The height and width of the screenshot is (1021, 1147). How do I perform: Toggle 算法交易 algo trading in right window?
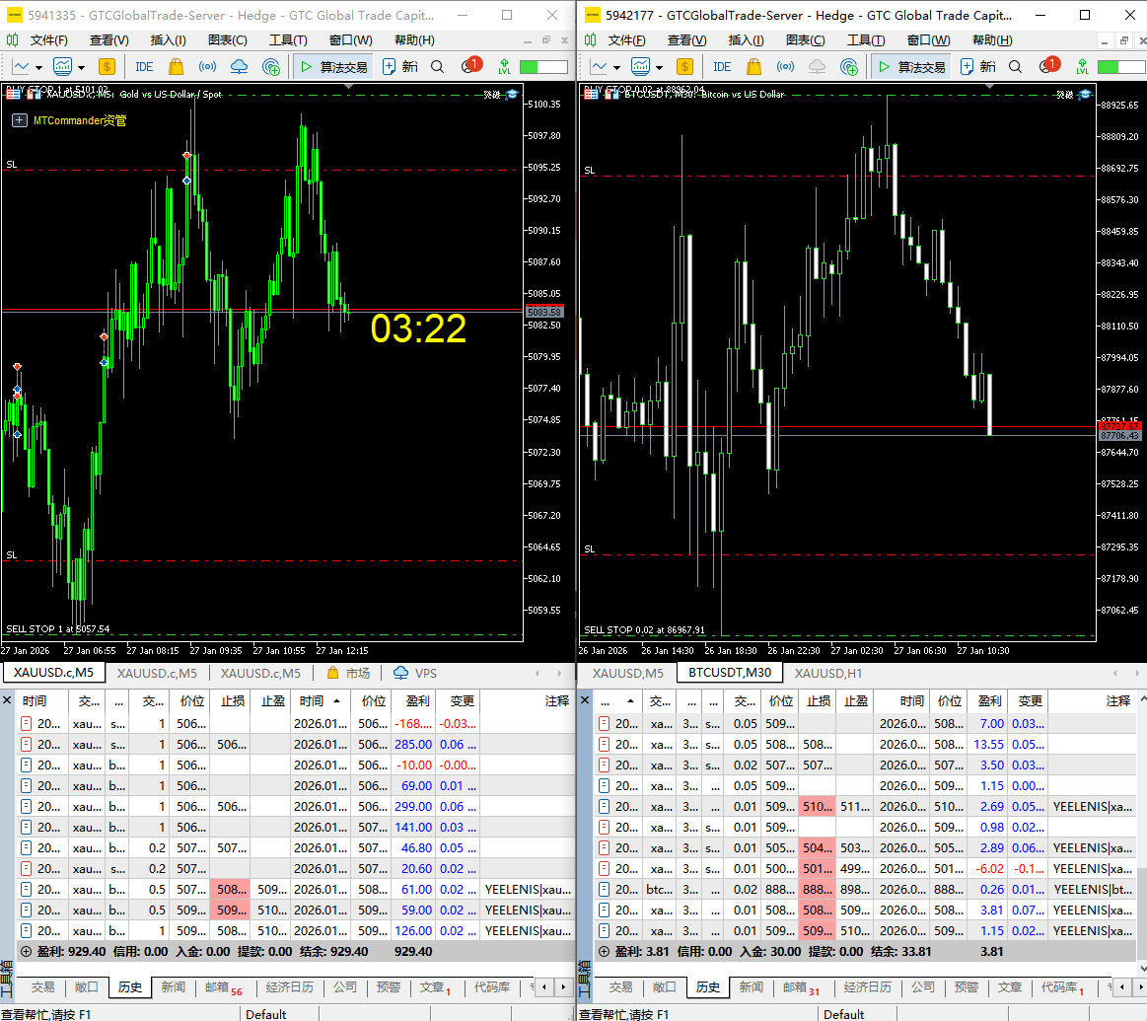pyautogui.click(x=912, y=67)
